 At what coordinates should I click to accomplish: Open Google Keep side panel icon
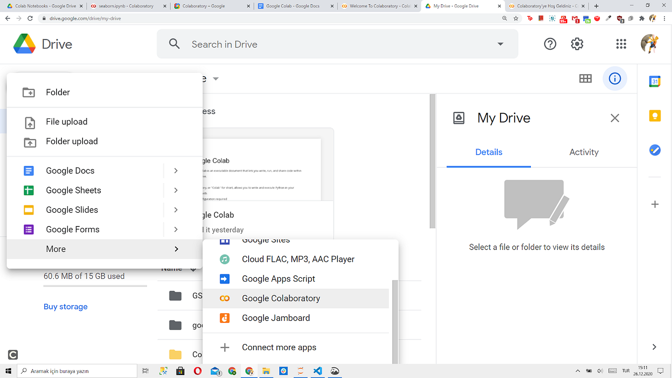point(655,116)
